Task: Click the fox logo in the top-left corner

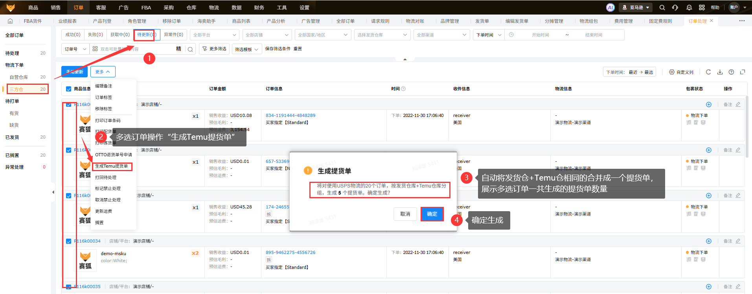Action: (x=11, y=7)
